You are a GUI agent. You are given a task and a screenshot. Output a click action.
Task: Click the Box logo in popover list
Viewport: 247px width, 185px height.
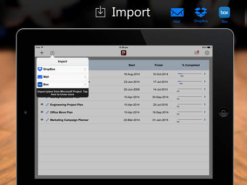pos(40,84)
